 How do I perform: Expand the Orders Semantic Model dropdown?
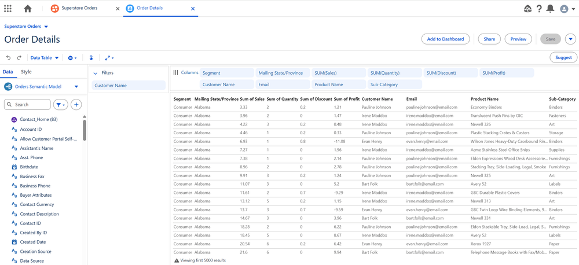tap(76, 87)
